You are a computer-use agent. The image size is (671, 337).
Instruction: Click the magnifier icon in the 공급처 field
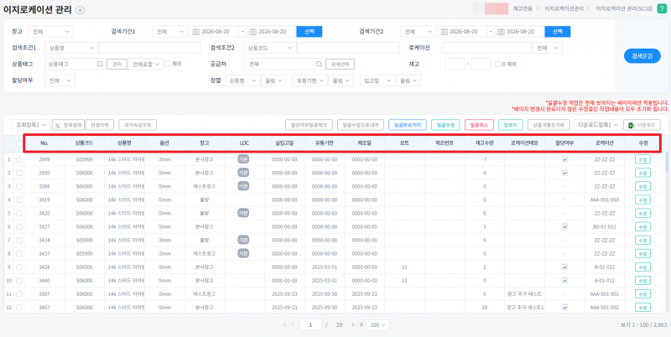pyautogui.click(x=319, y=65)
